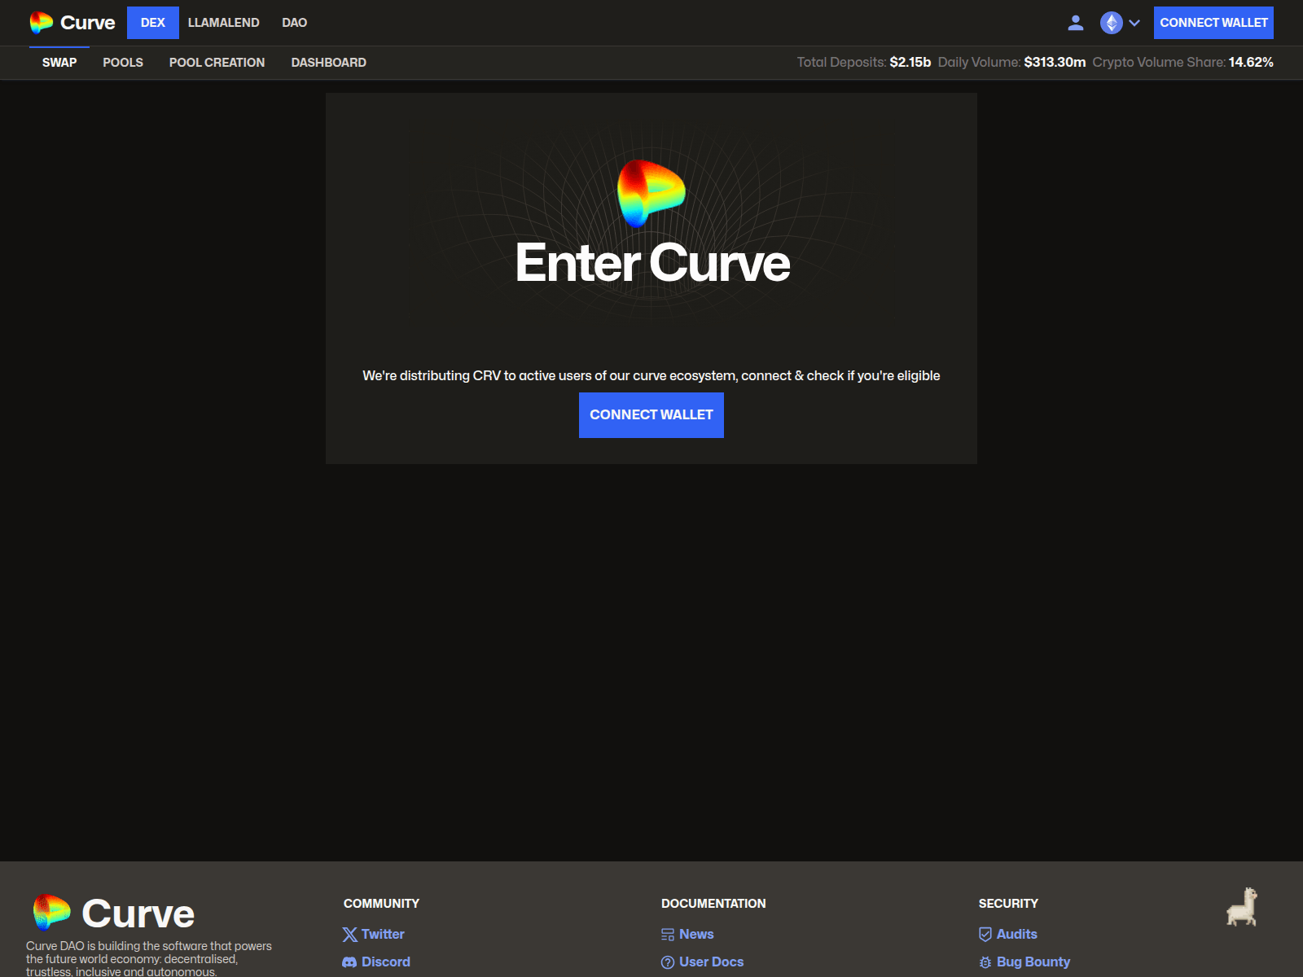Go to the LLAMALEND page
The height and width of the screenshot is (977, 1303).
click(223, 22)
